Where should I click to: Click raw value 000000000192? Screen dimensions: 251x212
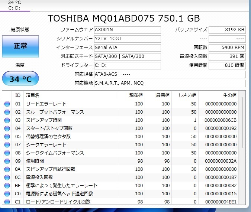[221, 128]
